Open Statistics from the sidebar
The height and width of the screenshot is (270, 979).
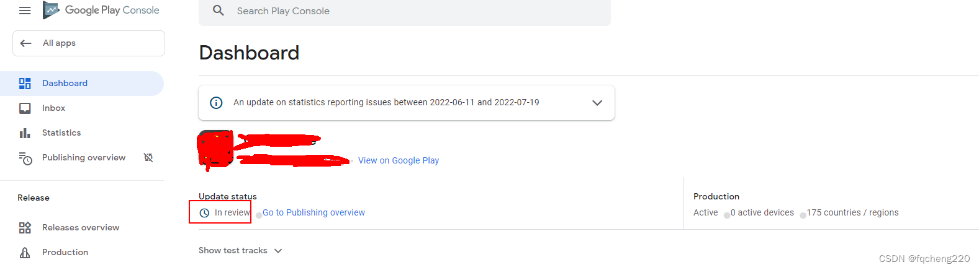(x=61, y=133)
